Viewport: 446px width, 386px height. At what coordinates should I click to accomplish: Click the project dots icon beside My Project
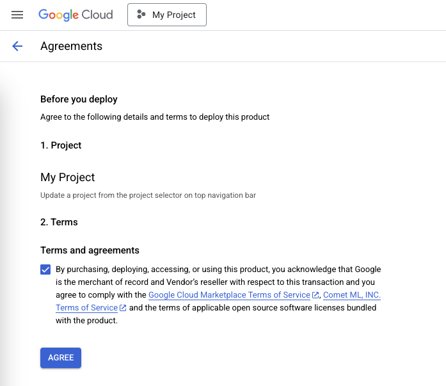141,15
